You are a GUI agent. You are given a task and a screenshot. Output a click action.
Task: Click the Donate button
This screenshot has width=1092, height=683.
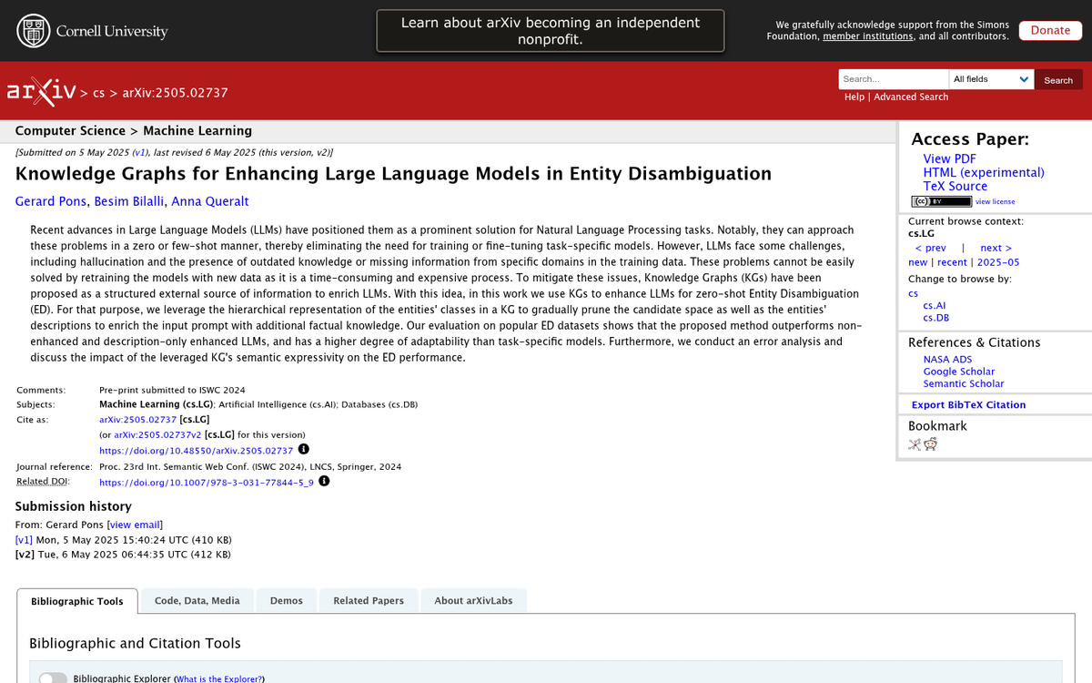1050,30
